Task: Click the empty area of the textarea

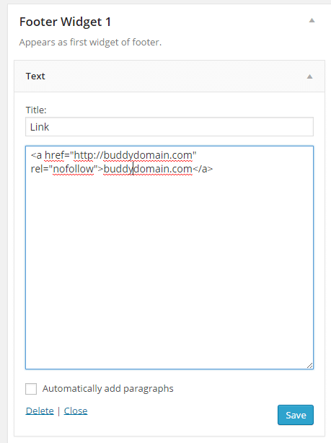Action: pos(169,268)
